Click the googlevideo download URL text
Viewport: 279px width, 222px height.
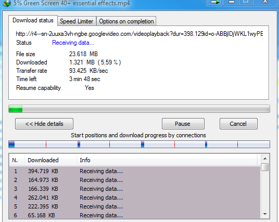[x=139, y=34]
